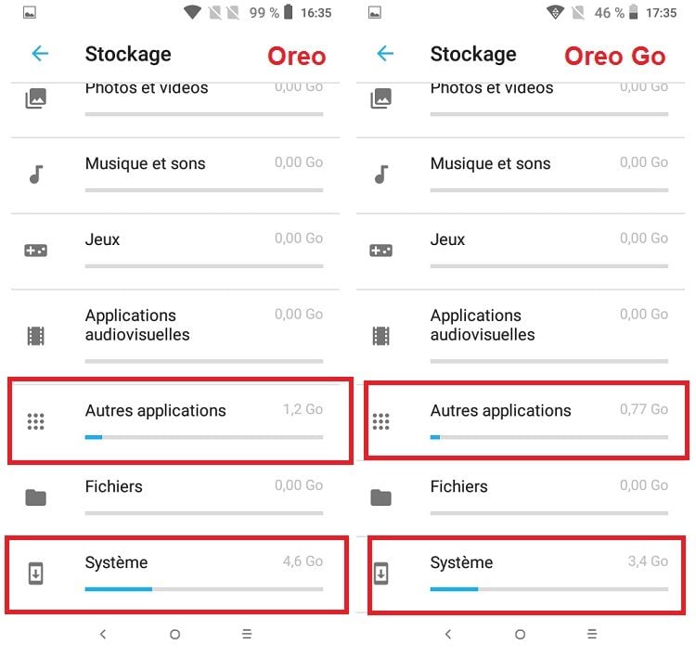The image size is (696, 657).
Task: Open Système 3,4 Go entry
Action: point(525,575)
